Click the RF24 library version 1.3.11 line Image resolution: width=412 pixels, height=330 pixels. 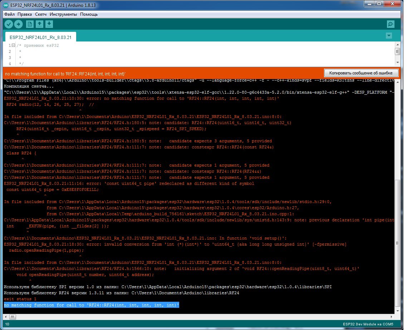point(121,293)
